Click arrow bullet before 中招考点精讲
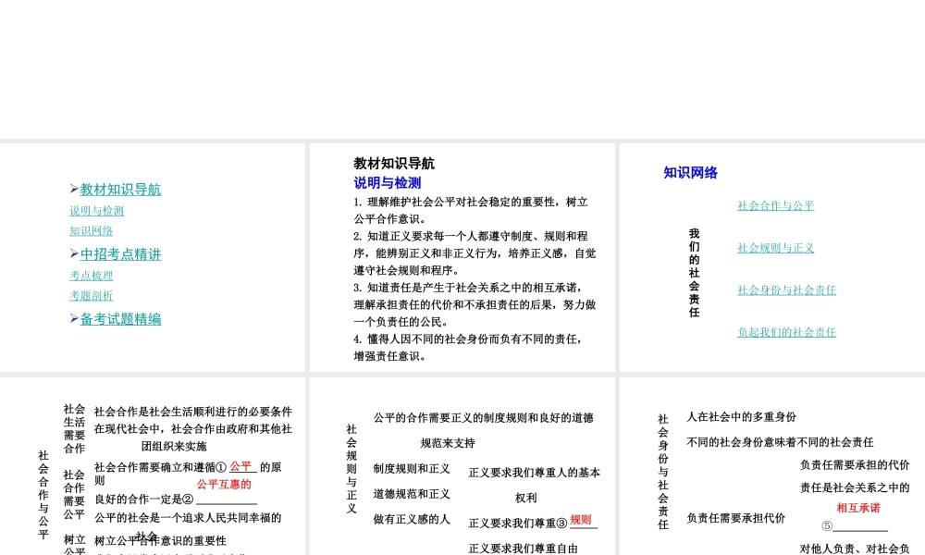925x555 pixels. point(74,253)
